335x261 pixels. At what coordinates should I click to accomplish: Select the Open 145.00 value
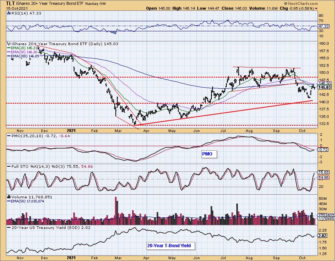click(158, 8)
